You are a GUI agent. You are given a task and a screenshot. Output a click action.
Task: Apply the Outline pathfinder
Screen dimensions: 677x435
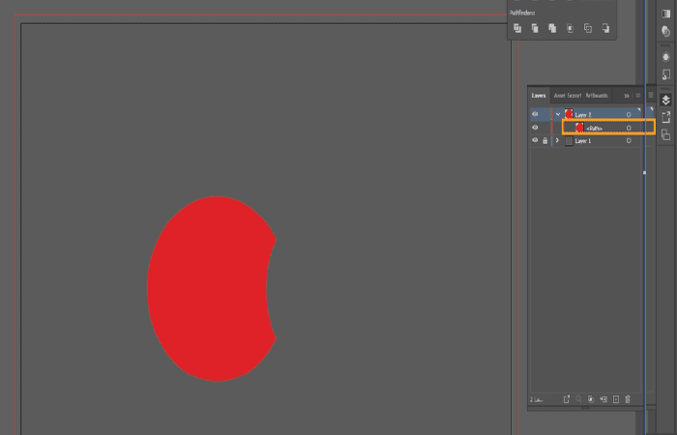point(588,28)
